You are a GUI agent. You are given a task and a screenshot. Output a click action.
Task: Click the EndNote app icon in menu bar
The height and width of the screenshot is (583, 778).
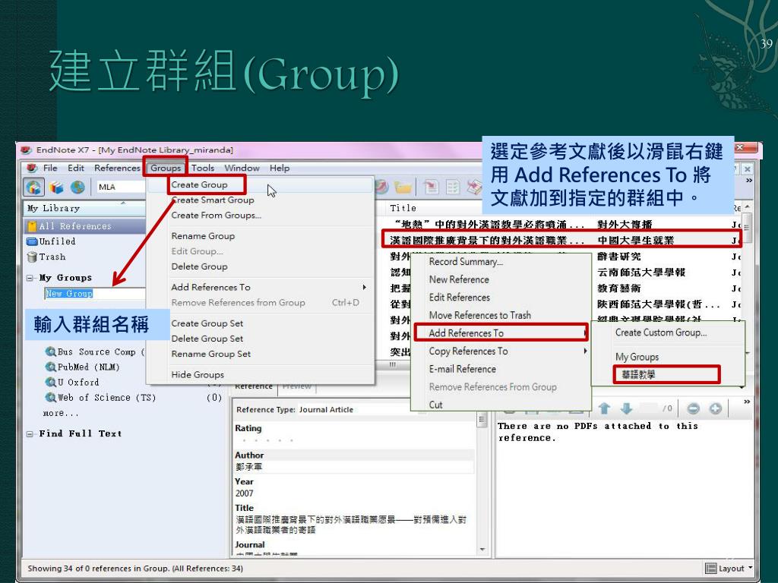[x=32, y=168]
